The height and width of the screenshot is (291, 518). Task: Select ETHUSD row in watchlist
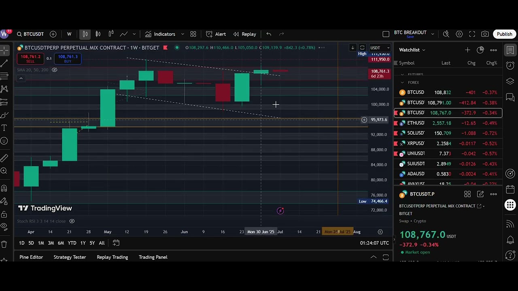(x=448, y=123)
